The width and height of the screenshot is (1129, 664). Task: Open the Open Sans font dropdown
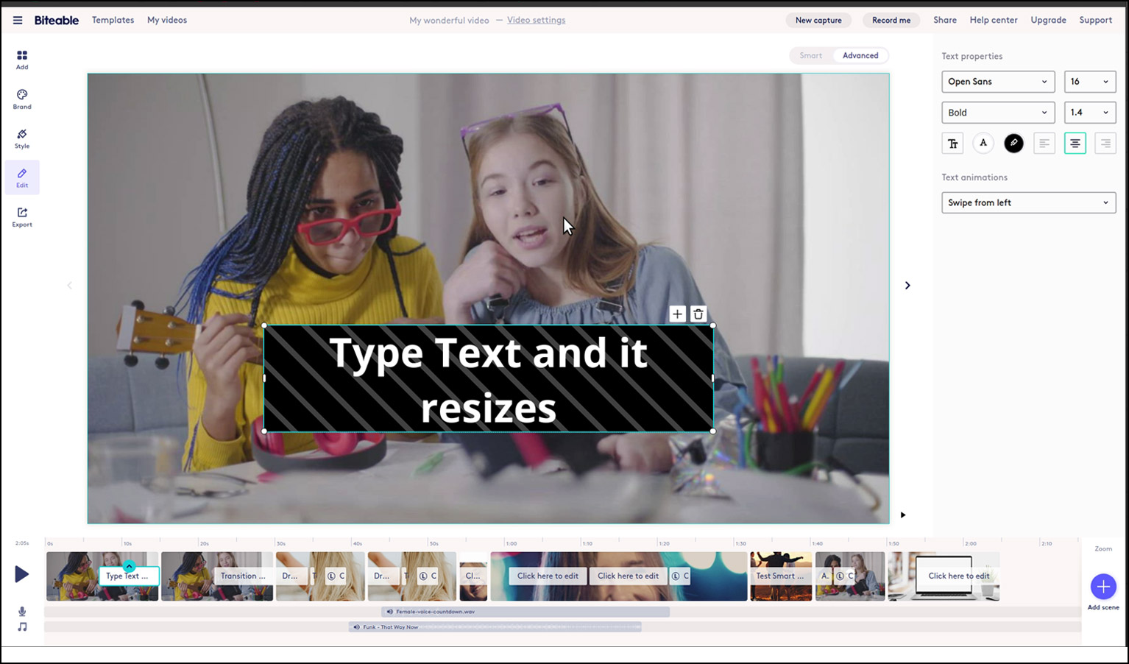click(997, 82)
